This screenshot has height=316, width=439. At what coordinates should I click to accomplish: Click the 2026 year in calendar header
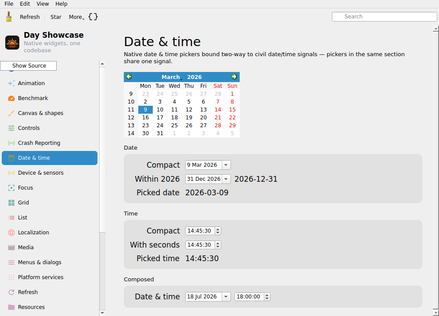[194, 77]
